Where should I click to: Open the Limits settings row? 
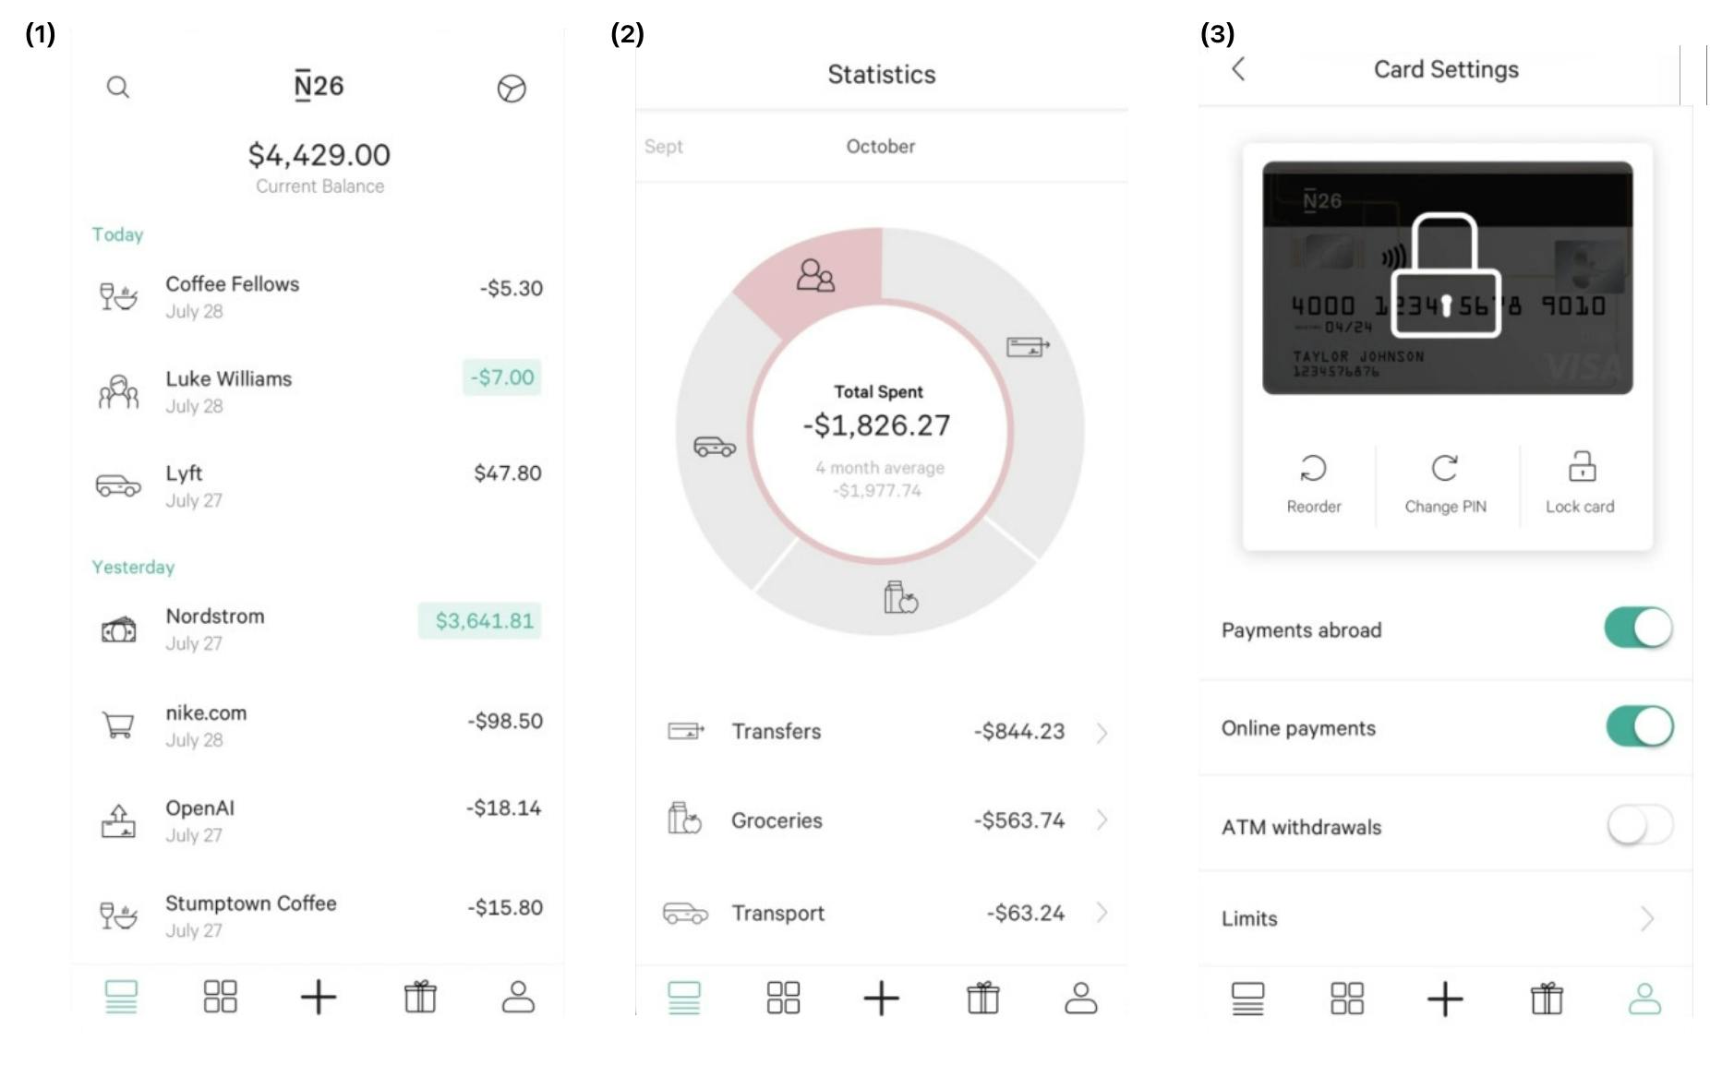coord(1445,919)
